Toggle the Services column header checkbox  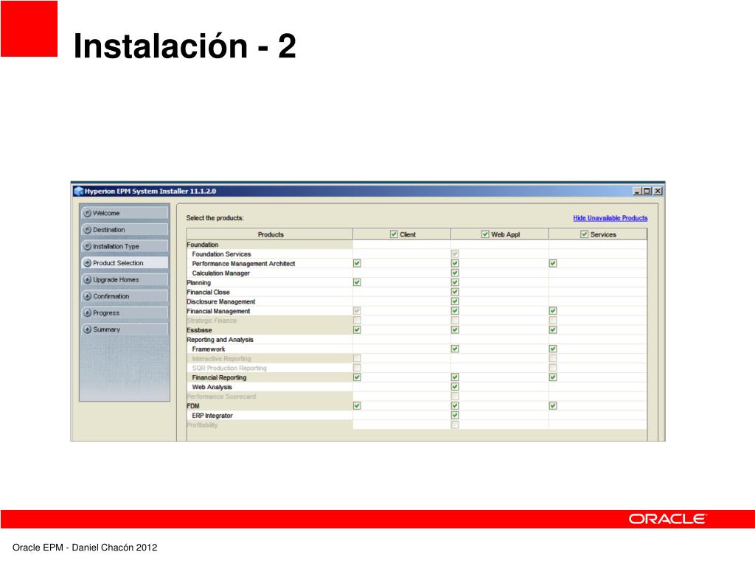point(584,234)
